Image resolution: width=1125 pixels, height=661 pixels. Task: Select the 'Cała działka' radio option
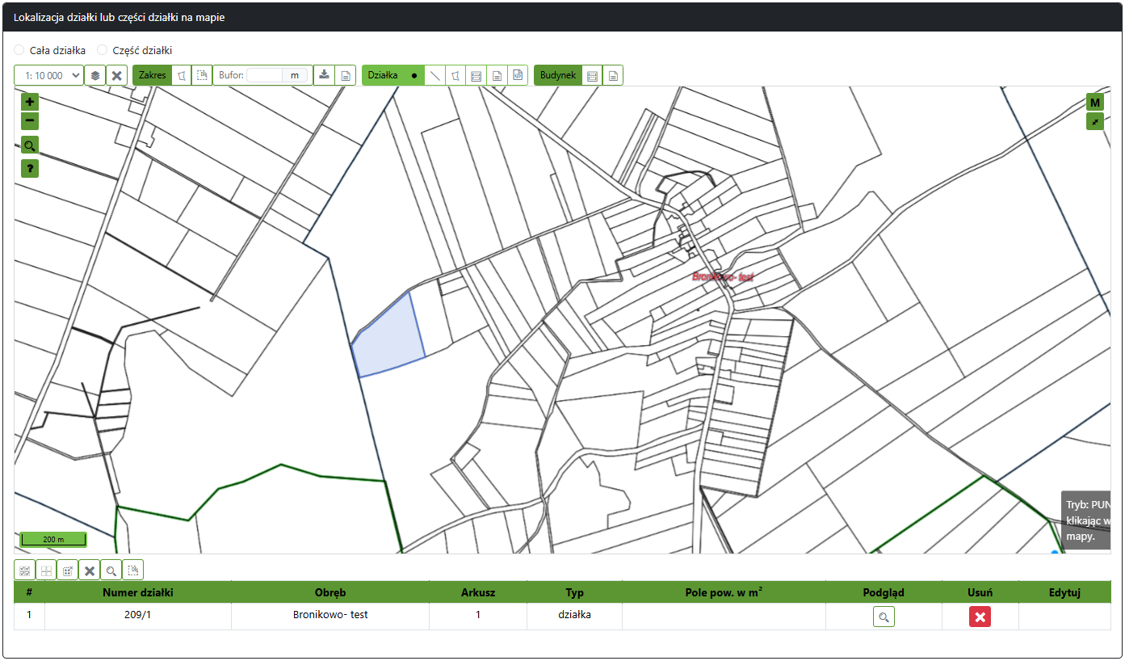point(19,50)
